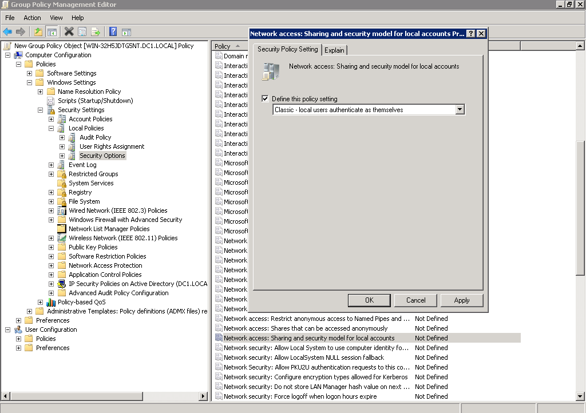Collapse the Security Settings tree node
This screenshot has width=586, height=413.
coord(40,110)
